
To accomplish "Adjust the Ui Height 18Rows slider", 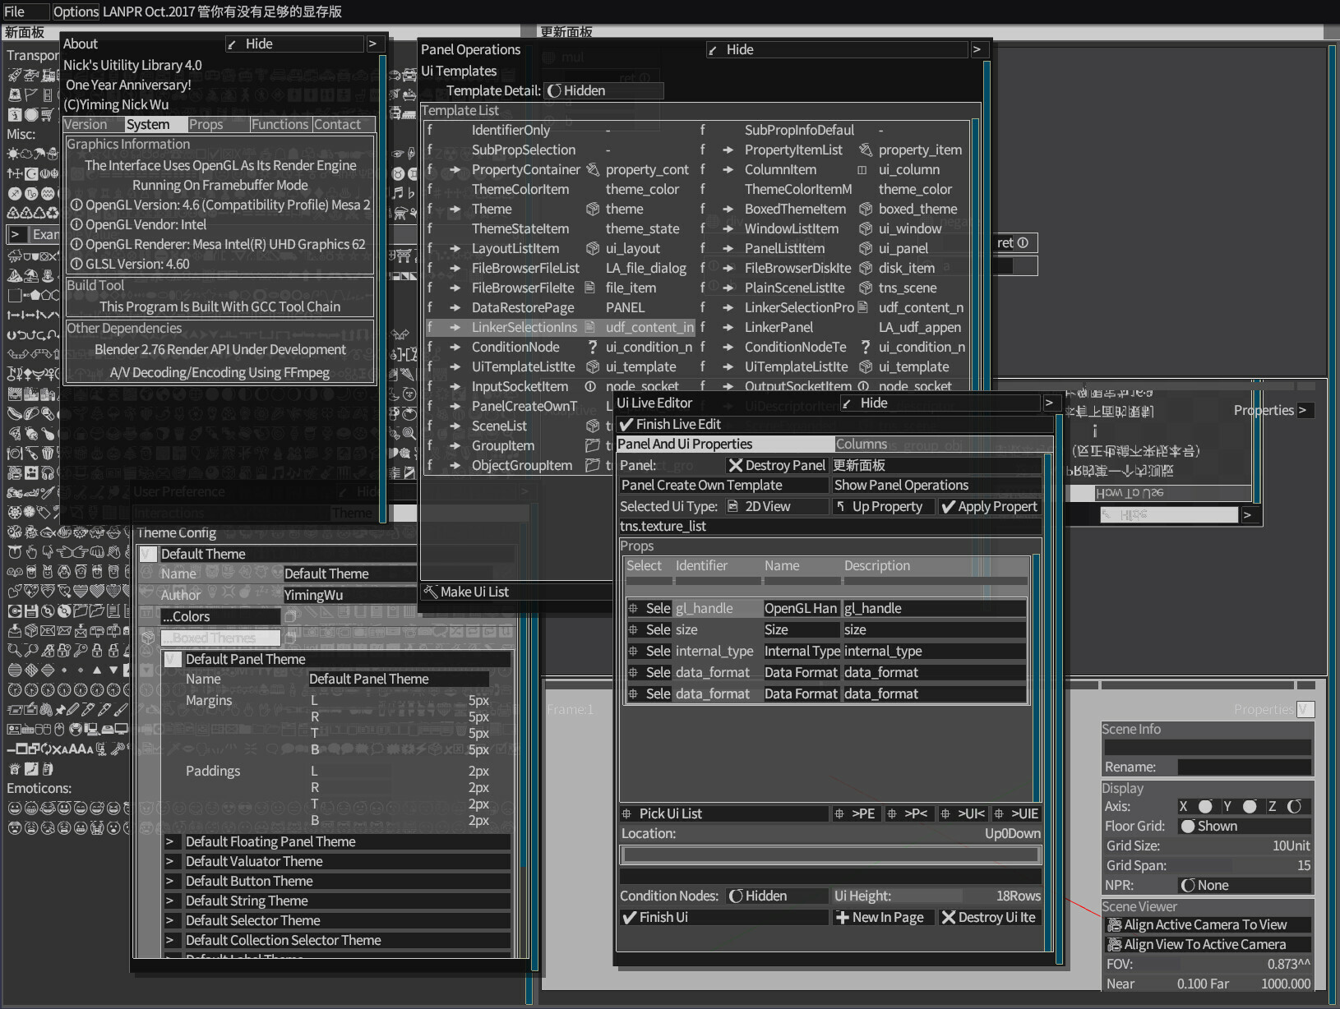I will click(937, 896).
